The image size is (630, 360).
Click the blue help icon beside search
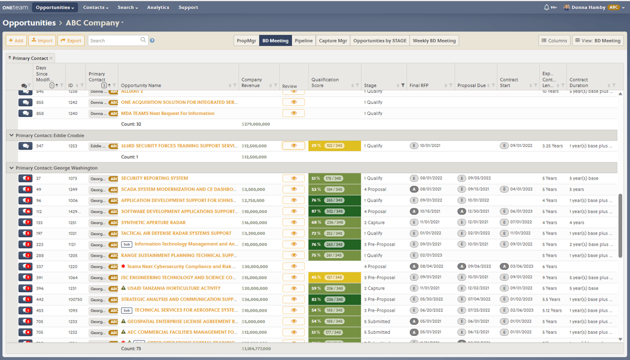[152, 40]
